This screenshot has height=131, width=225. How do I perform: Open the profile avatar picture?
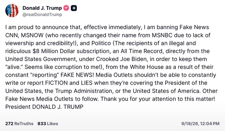tap(12, 11)
